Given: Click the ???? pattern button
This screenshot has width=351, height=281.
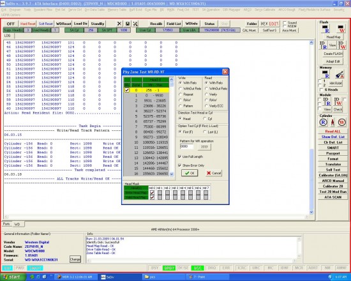Looking at the screenshot, I should (204, 147).
